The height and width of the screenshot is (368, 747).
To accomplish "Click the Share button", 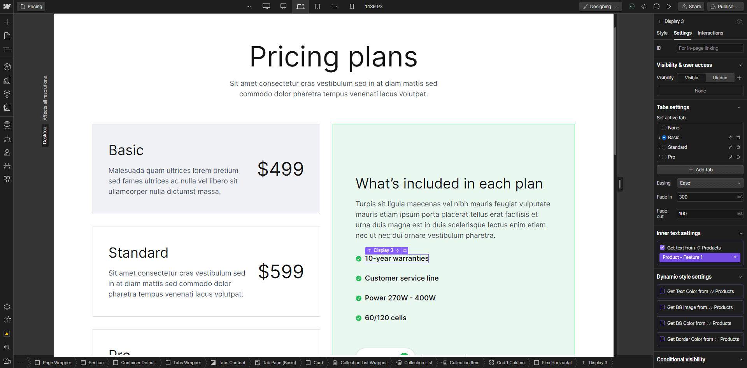I will [691, 7].
